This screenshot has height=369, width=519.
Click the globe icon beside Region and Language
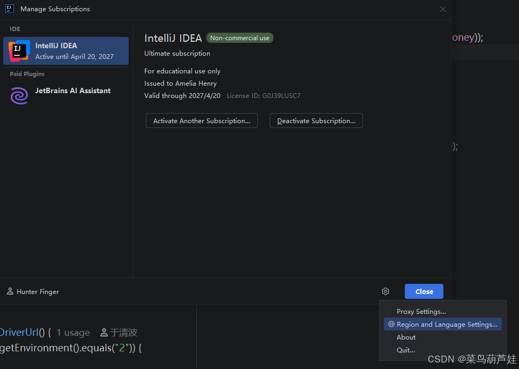point(391,324)
